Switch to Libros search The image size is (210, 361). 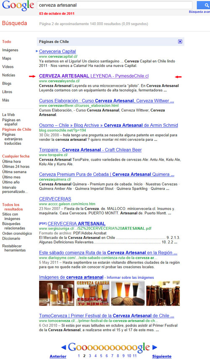(x=7, y=92)
